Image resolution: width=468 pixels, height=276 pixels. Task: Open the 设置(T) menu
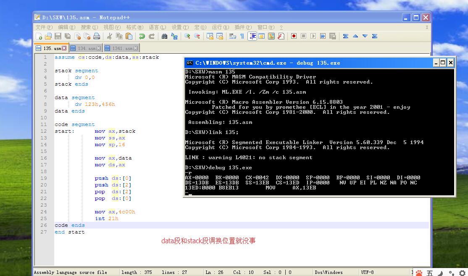tap(180, 27)
